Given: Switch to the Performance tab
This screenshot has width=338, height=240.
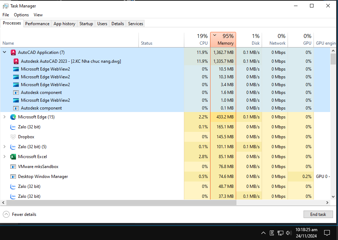Looking at the screenshot, I should tap(37, 24).
